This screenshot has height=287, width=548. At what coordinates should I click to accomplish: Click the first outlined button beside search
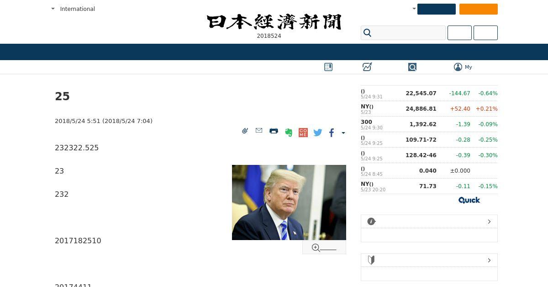[x=459, y=33]
